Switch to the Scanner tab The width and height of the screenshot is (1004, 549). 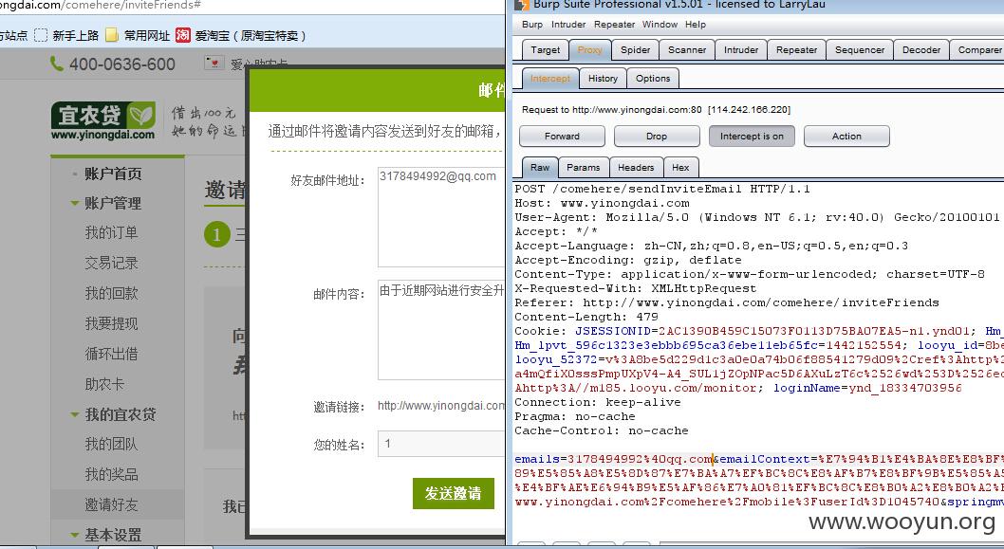tap(687, 50)
